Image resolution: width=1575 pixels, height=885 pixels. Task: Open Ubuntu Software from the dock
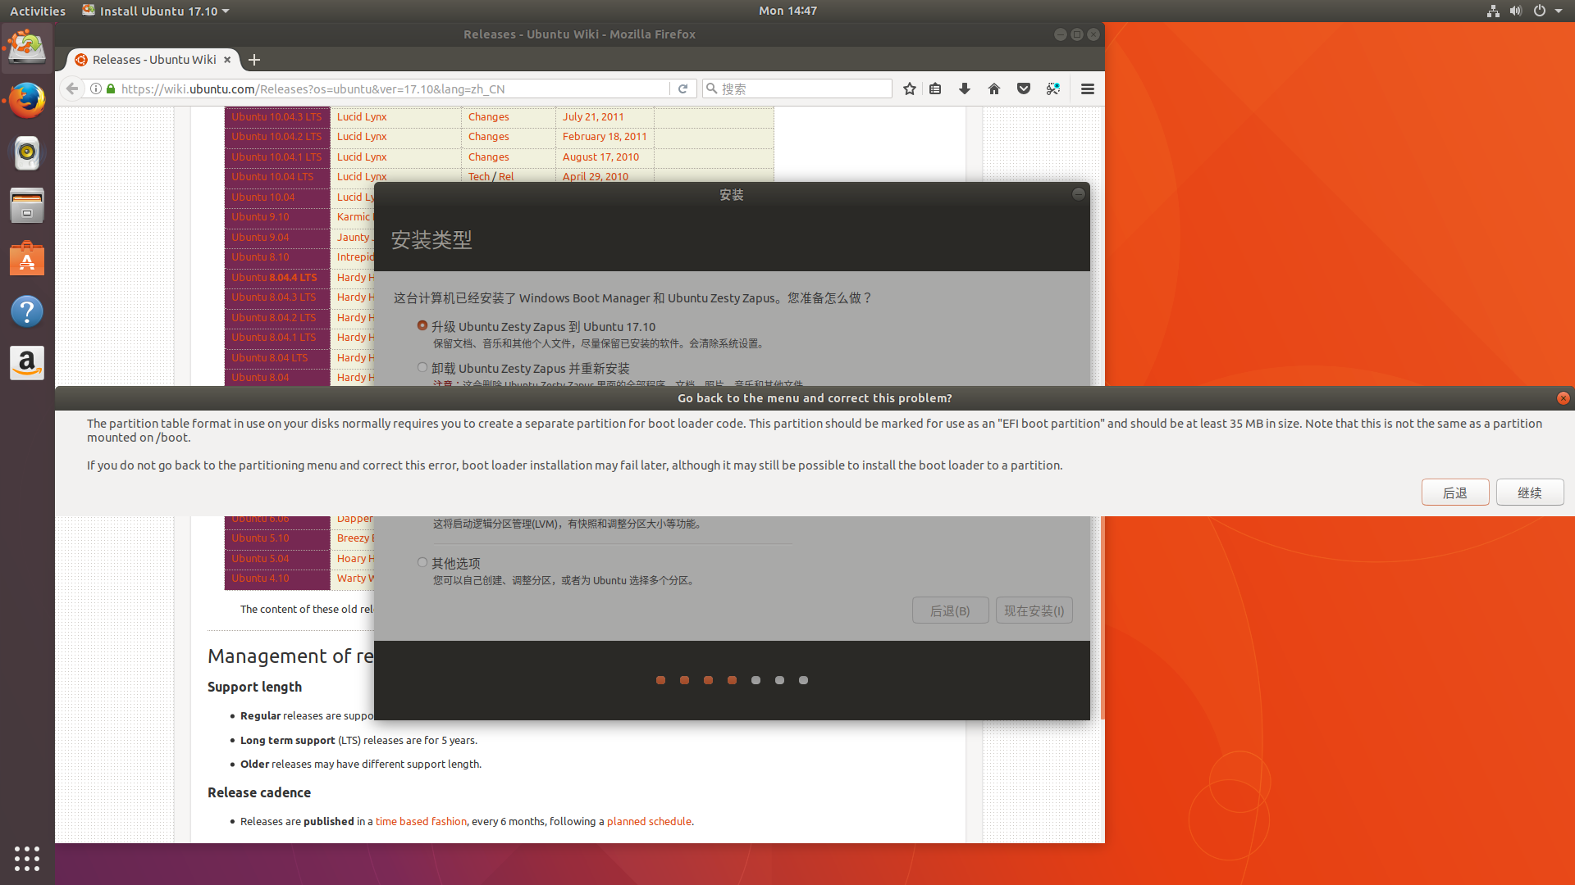click(x=27, y=259)
